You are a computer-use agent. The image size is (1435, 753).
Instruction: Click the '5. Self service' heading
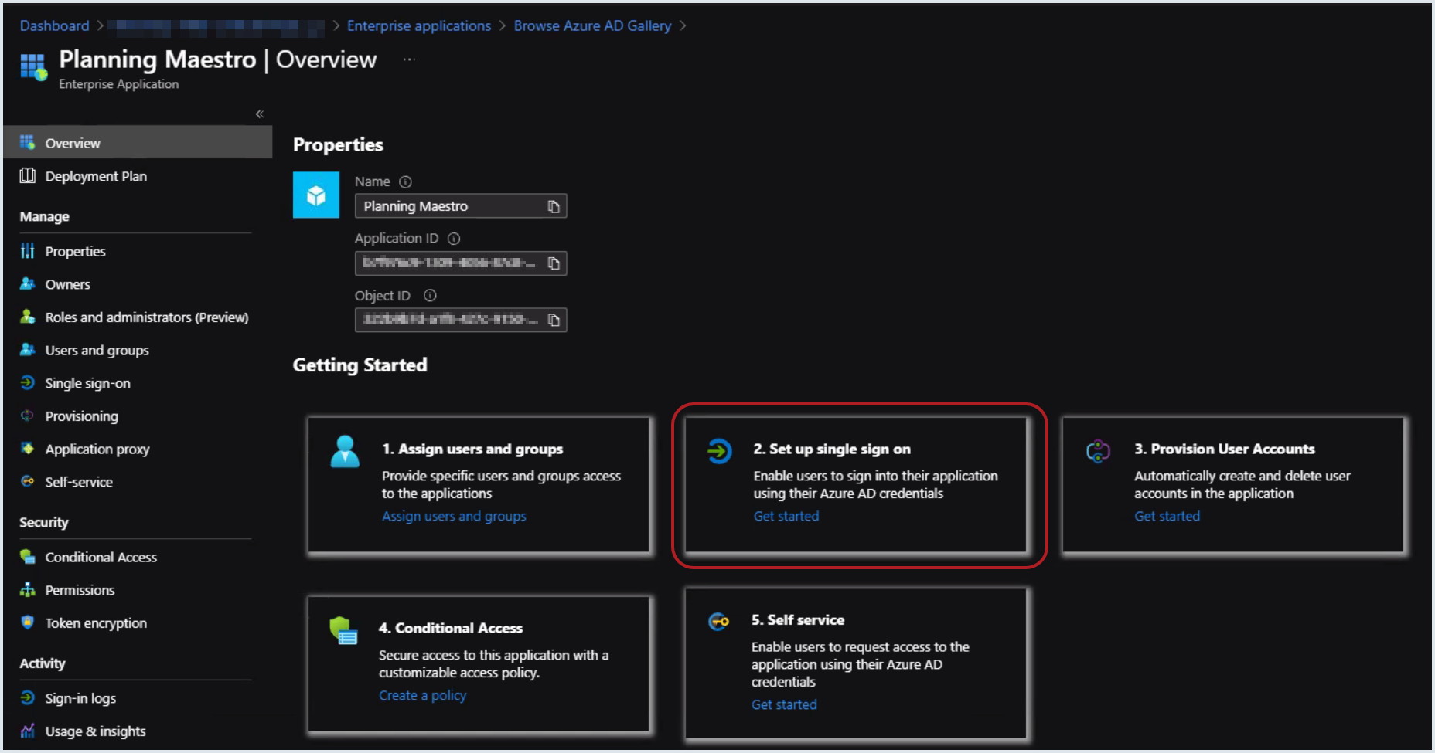tap(798, 619)
